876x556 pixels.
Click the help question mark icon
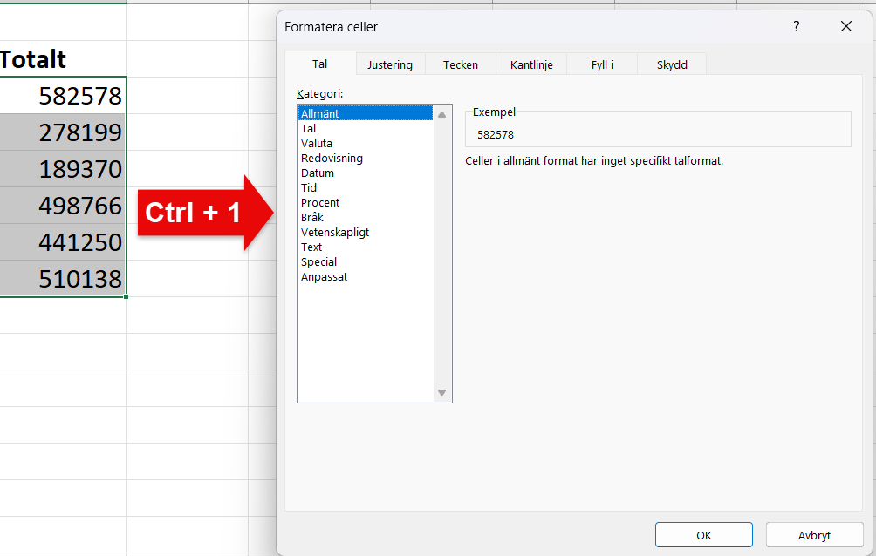pos(796,27)
